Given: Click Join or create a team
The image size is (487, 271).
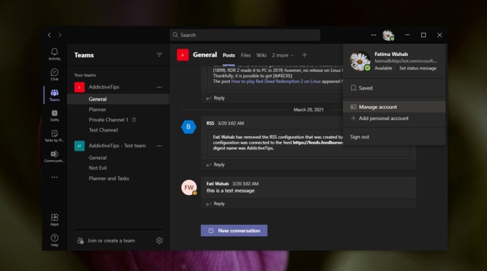Looking at the screenshot, I should click(105, 241).
